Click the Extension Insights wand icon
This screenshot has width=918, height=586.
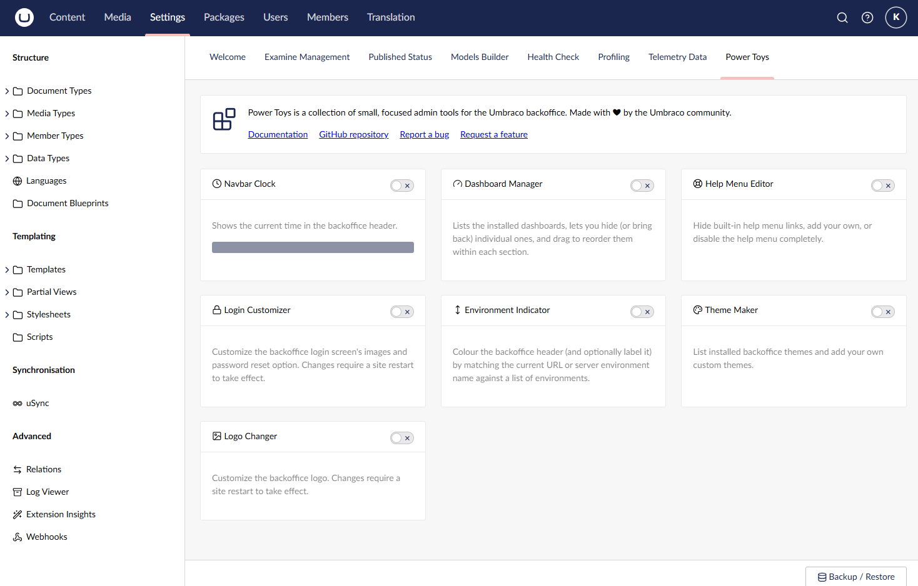click(18, 515)
